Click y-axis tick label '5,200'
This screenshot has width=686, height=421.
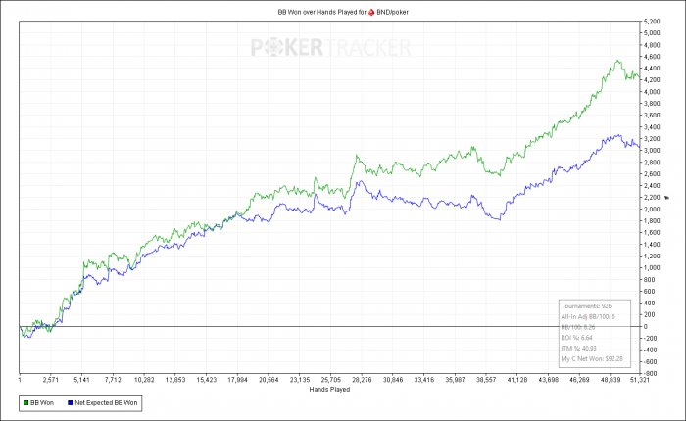coord(652,22)
